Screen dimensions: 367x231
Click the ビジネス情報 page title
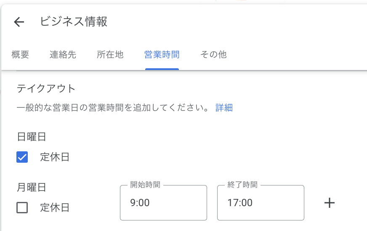coord(74,22)
